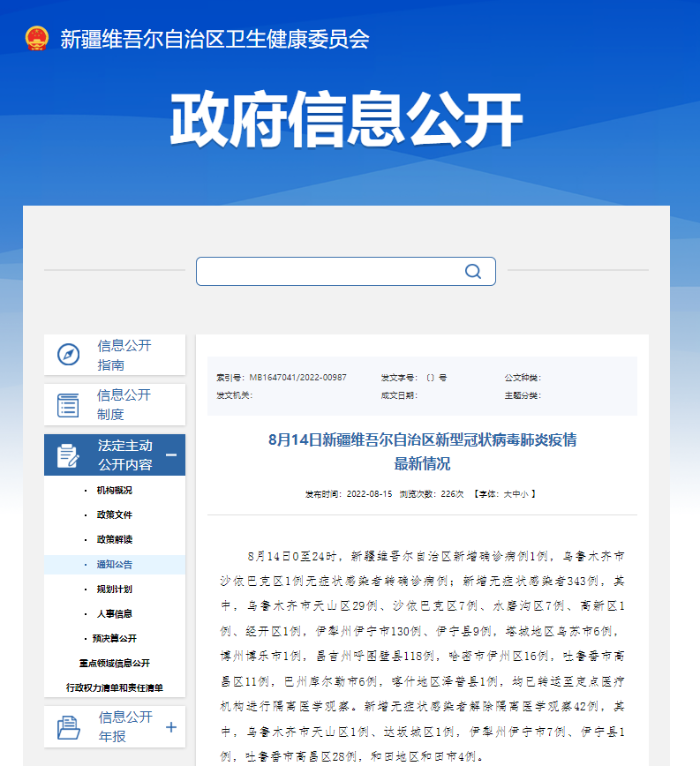Click the compass icon for 信息公开指南

[68, 355]
